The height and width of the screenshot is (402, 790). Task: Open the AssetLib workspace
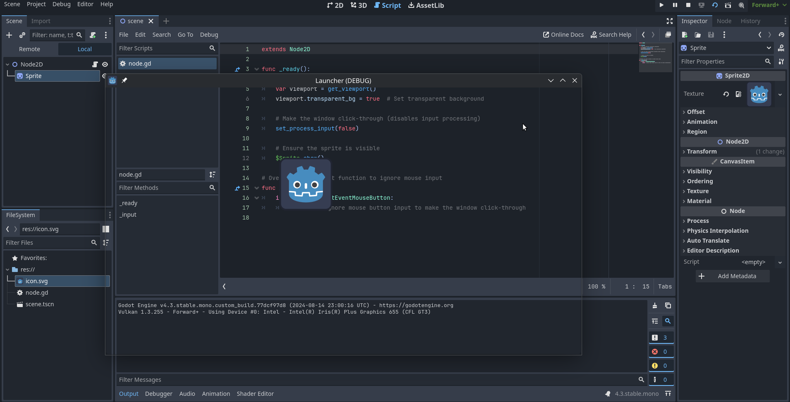coord(426,5)
